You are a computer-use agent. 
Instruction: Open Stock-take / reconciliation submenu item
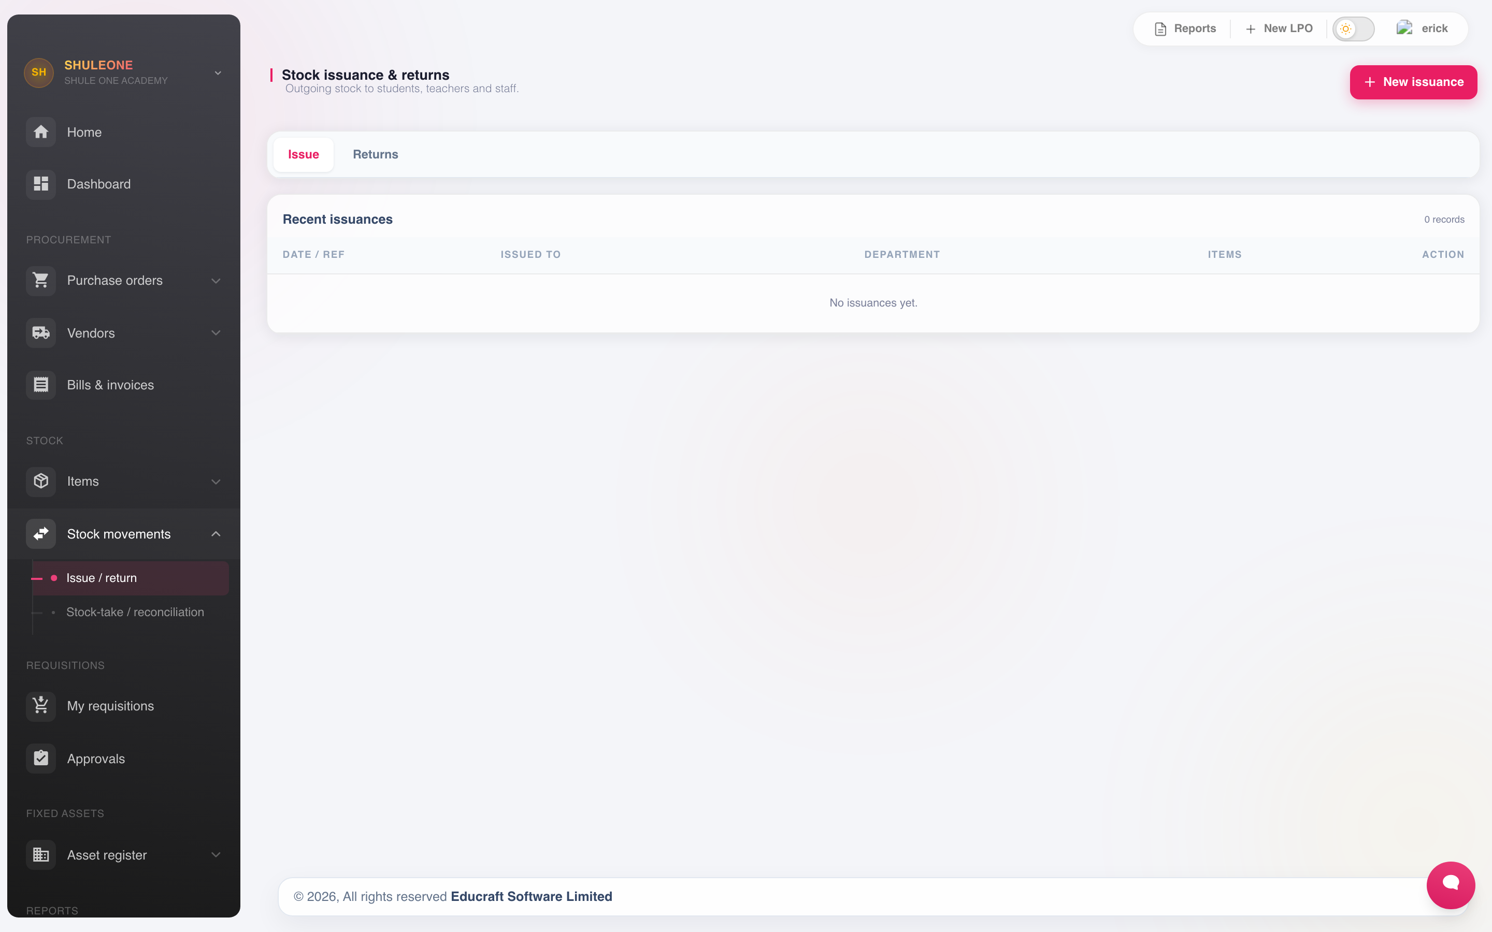point(130,612)
